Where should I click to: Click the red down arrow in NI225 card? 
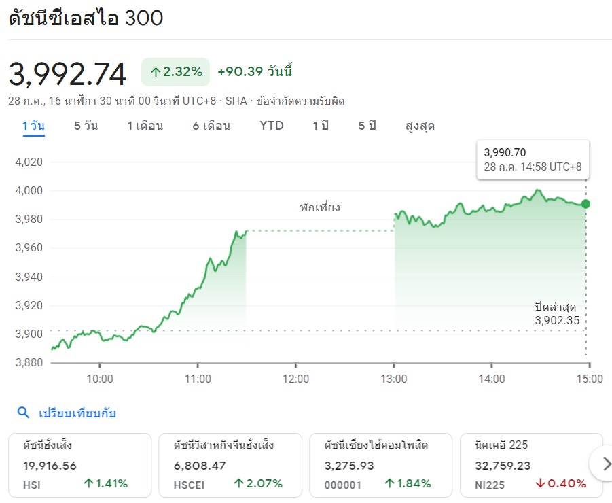click(540, 484)
